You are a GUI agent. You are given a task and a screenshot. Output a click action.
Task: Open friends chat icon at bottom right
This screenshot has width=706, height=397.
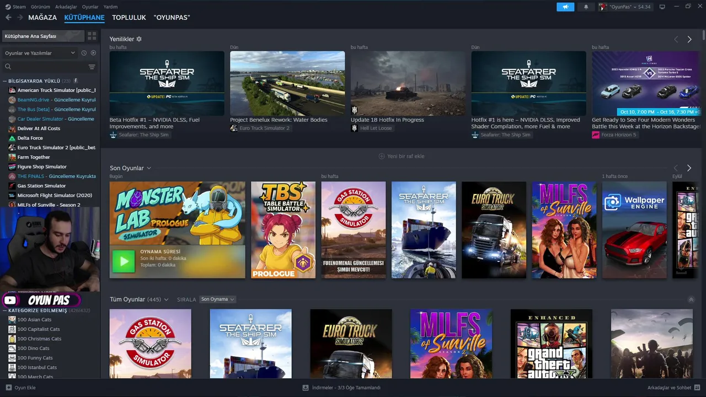[697, 388]
